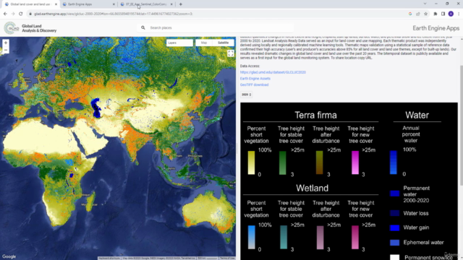Toggle fullscreen map view
The image size is (463, 260).
(x=231, y=53)
